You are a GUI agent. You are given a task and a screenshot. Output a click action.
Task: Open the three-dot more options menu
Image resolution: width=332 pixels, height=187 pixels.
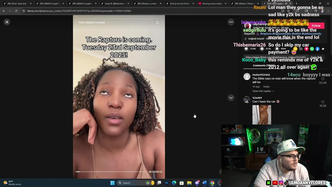(x=231, y=22)
